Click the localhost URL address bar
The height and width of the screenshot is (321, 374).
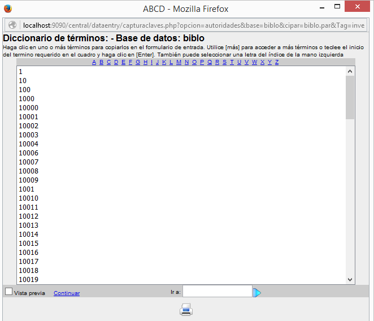pos(192,25)
